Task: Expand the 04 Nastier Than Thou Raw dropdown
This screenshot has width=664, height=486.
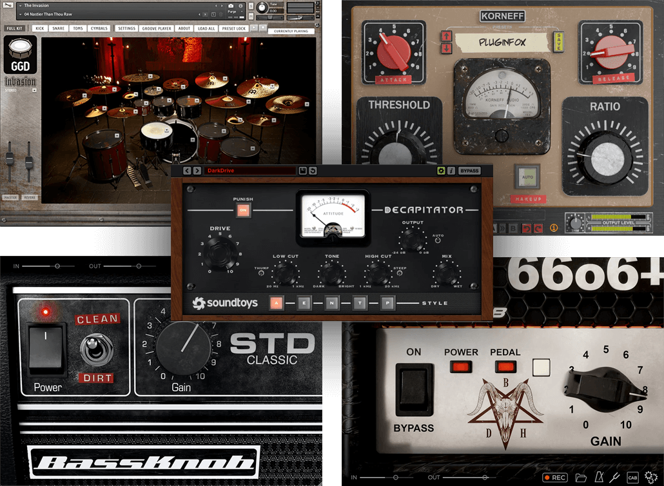Action: (x=20, y=14)
